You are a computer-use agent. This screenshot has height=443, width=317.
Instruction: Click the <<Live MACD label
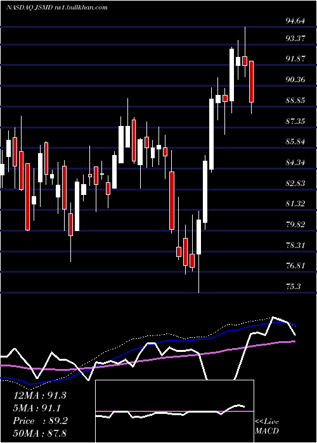click(x=267, y=427)
